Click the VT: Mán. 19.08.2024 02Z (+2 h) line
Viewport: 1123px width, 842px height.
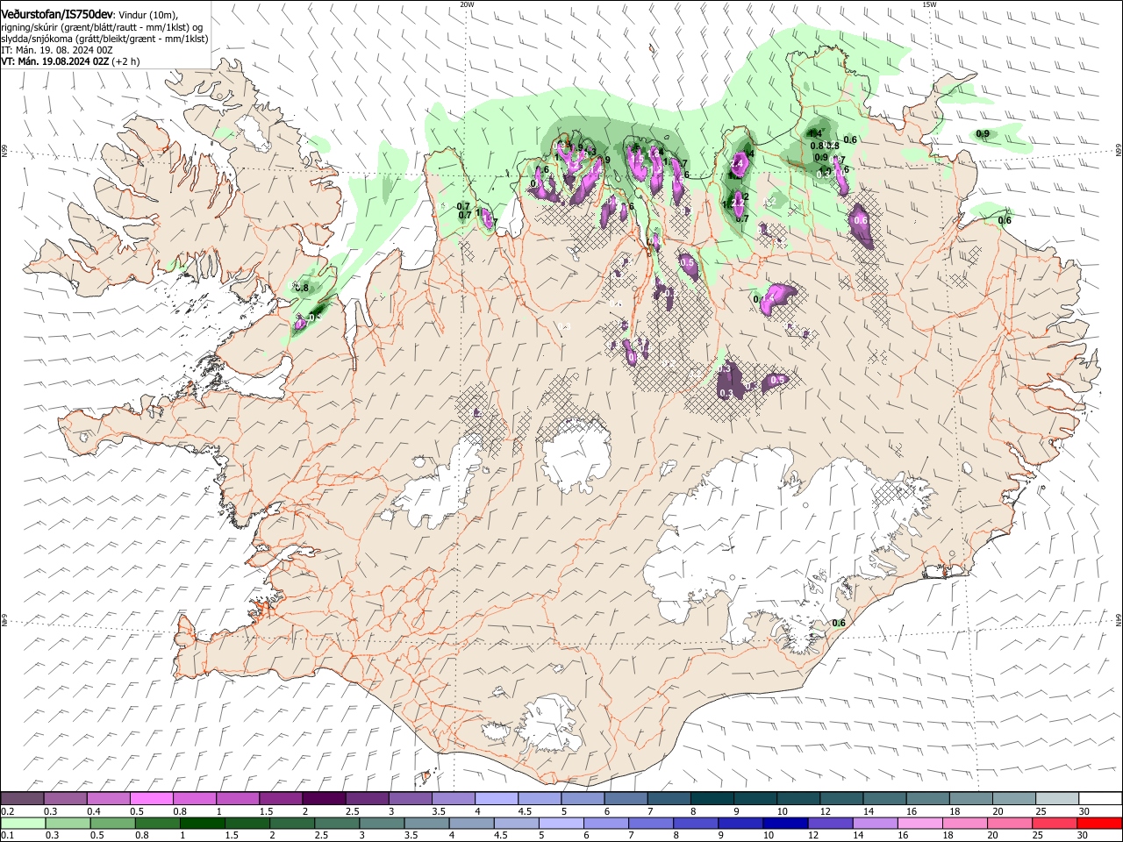70,61
